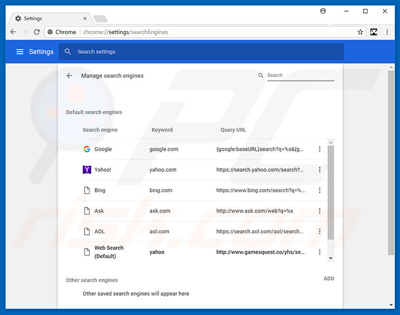Image resolution: width=400 pixels, height=315 pixels.
Task: Click the search engine list scroll-up arrow
Action: point(331,143)
